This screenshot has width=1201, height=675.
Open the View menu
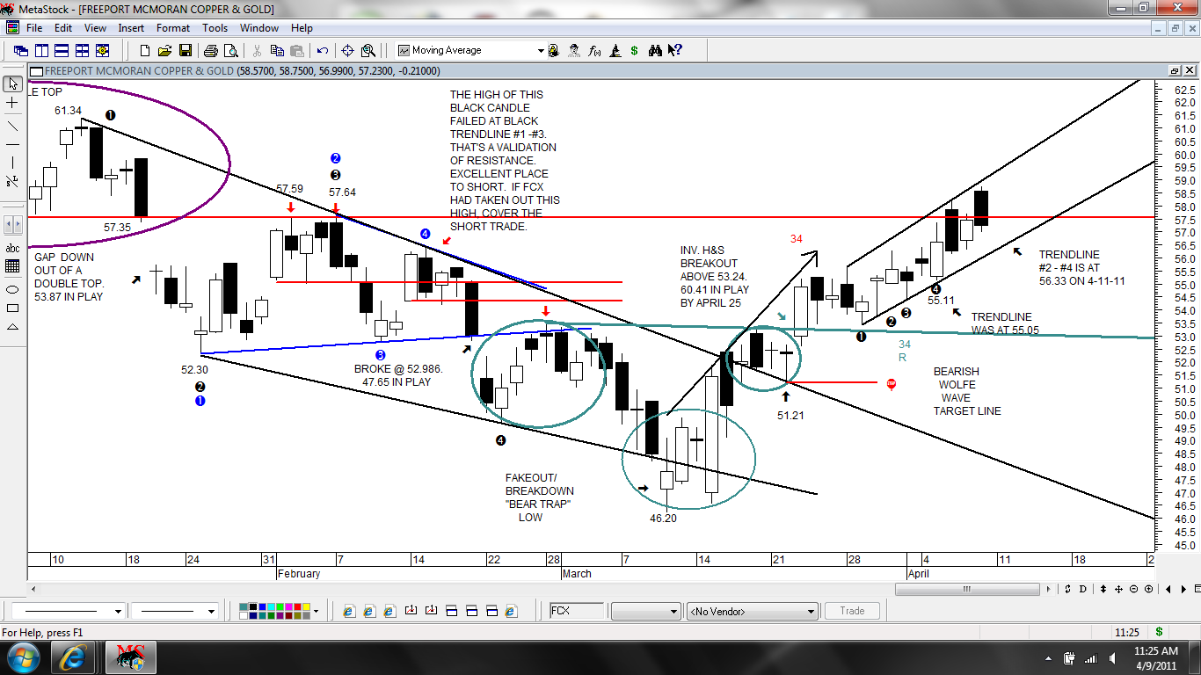95,28
